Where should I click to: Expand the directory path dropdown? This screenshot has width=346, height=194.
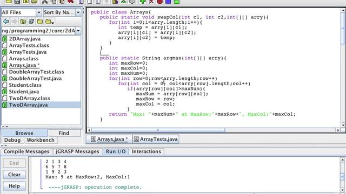(x=78, y=31)
